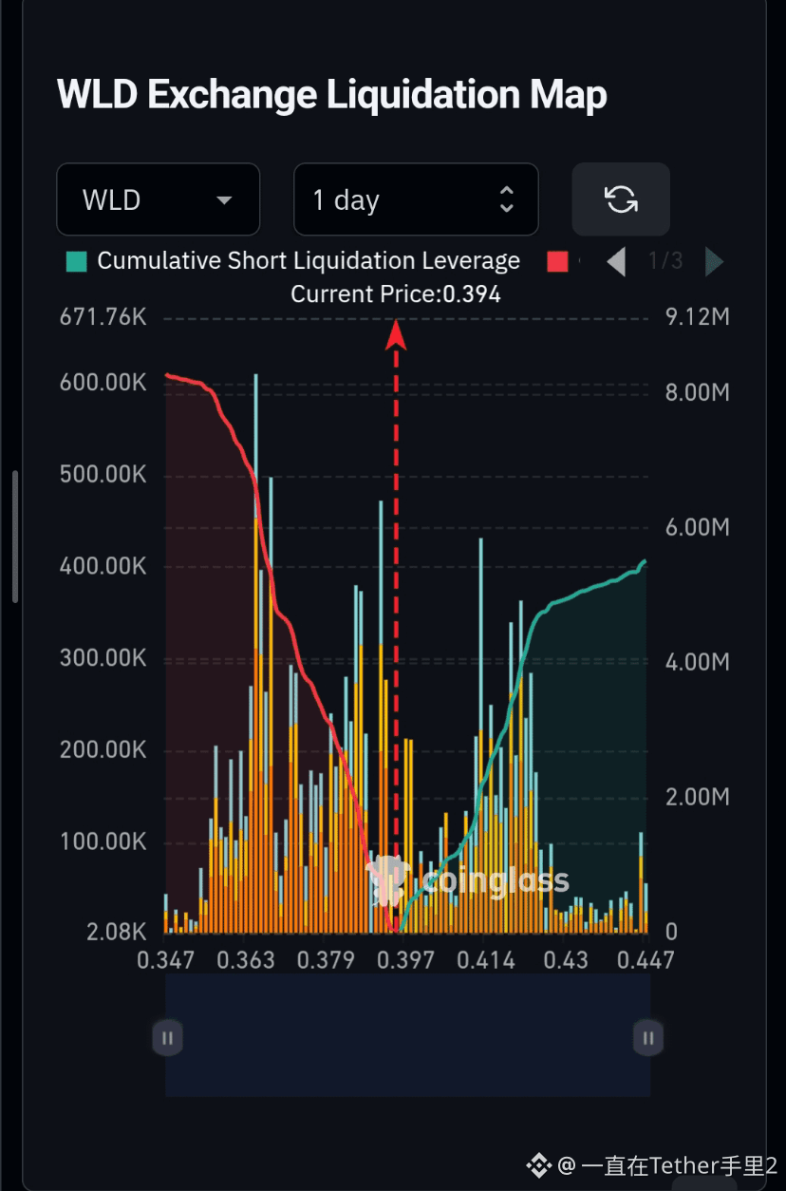Click the 2.08K left axis label
This screenshot has height=1191, width=786.
point(117,932)
